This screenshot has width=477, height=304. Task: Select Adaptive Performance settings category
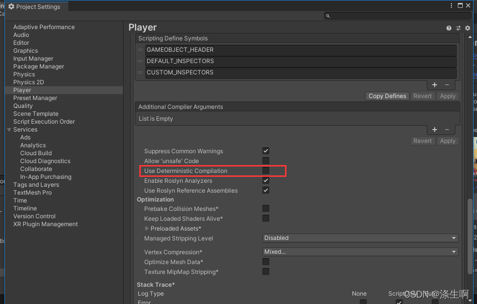[44, 27]
